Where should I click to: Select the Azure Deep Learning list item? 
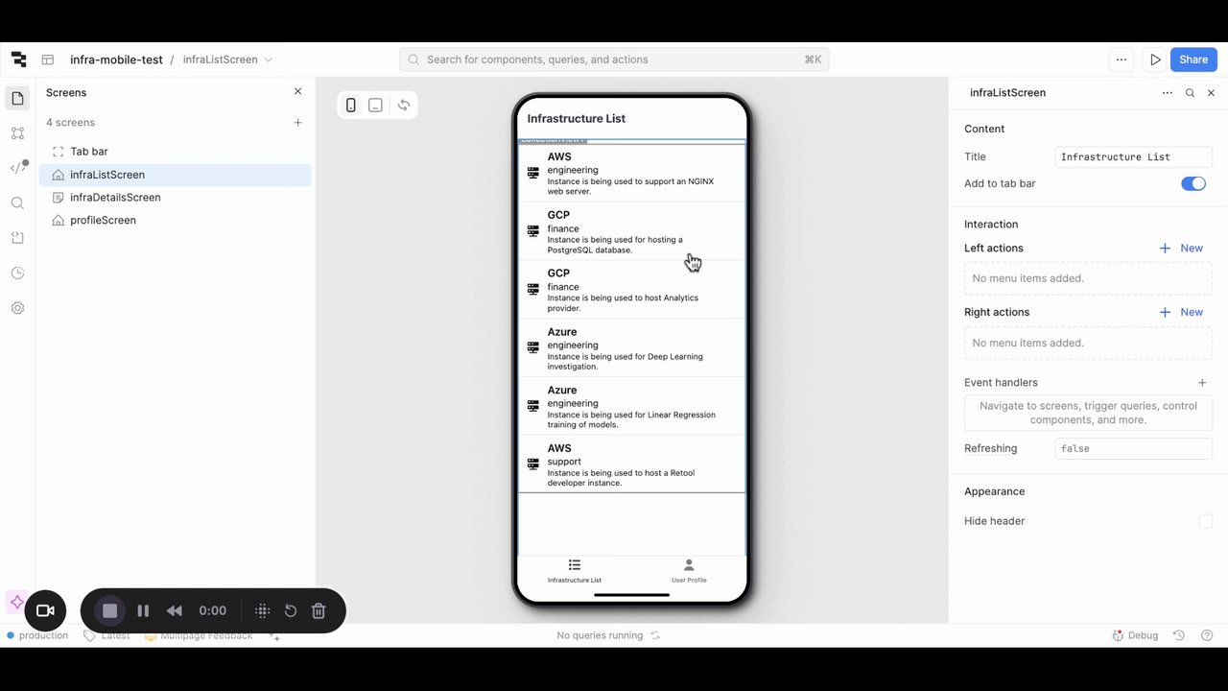tap(631, 348)
